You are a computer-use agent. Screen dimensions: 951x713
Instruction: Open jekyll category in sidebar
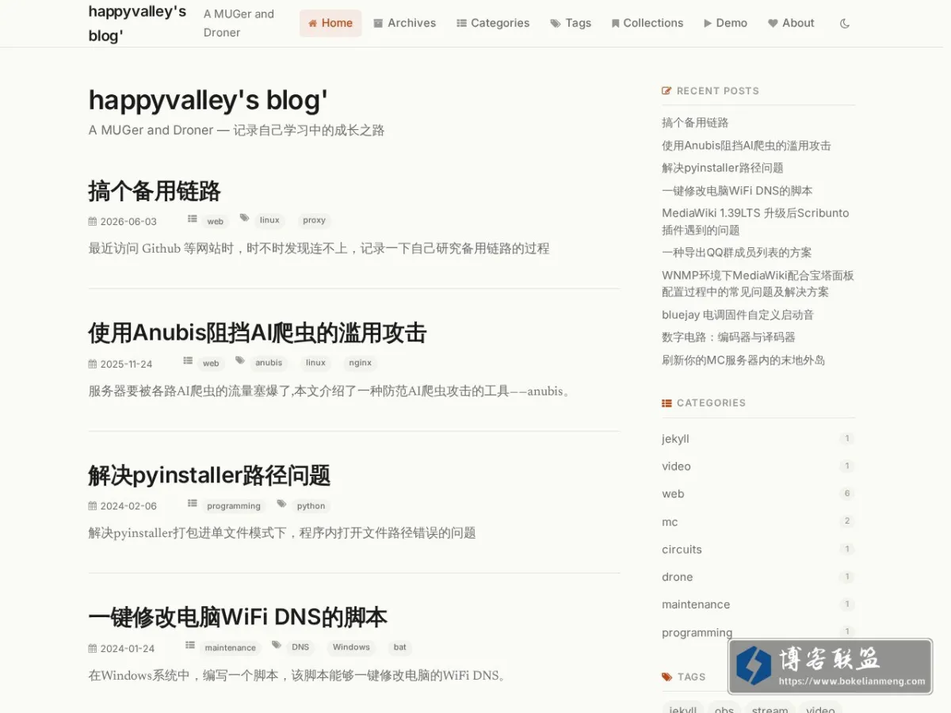coord(675,439)
